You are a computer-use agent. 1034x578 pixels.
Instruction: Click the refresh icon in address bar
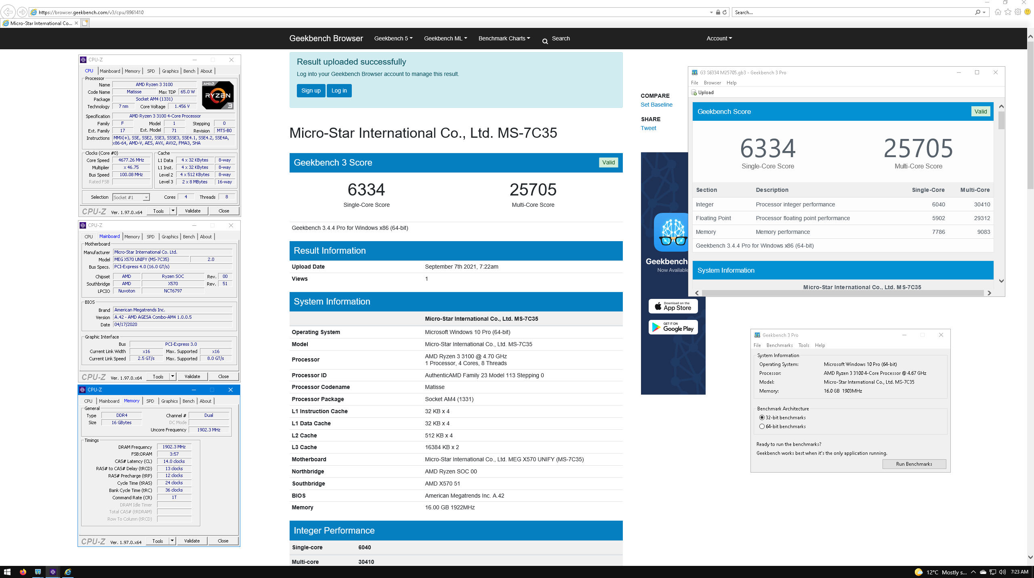[725, 12]
